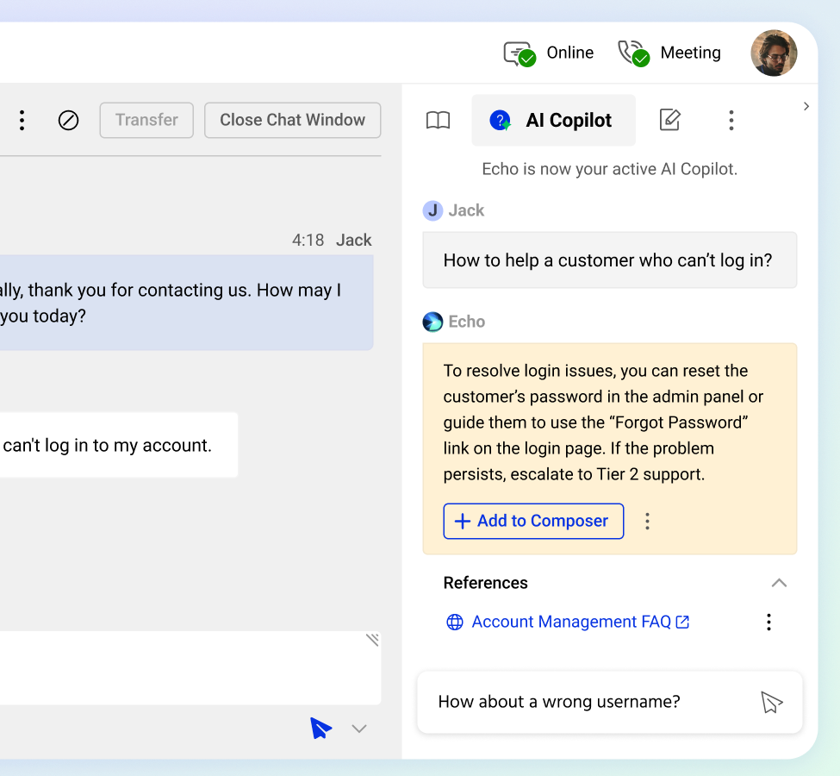Click the Transfer button

click(x=146, y=121)
